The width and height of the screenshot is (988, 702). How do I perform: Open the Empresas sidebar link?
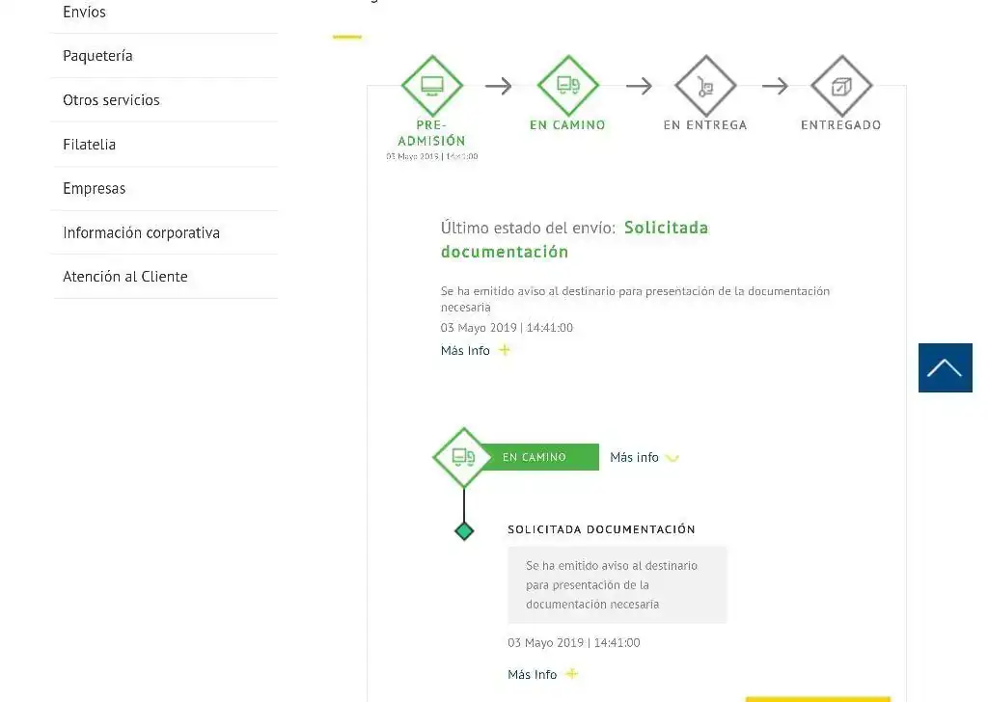tap(95, 188)
